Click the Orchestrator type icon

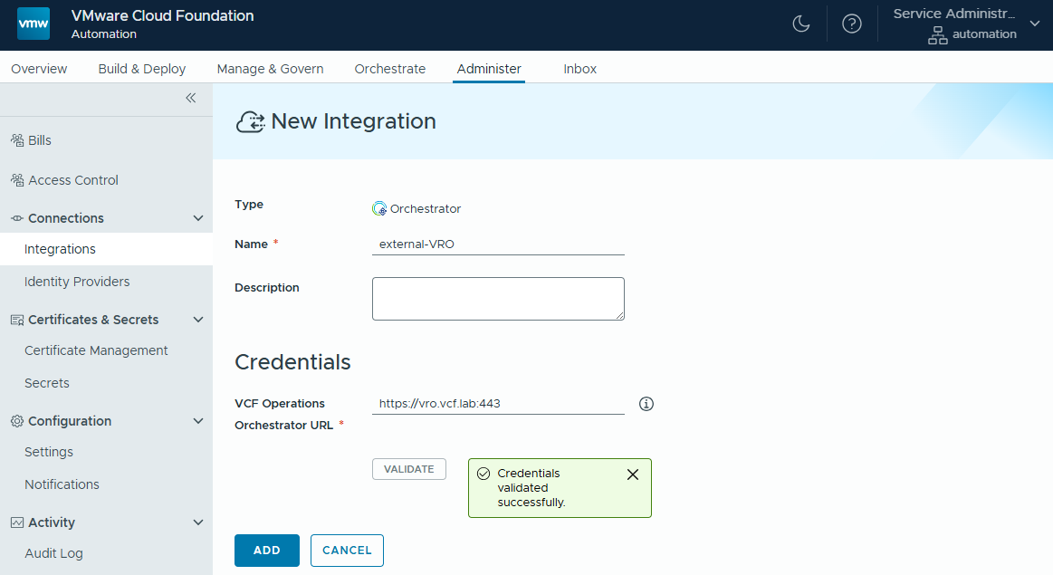tap(379, 209)
